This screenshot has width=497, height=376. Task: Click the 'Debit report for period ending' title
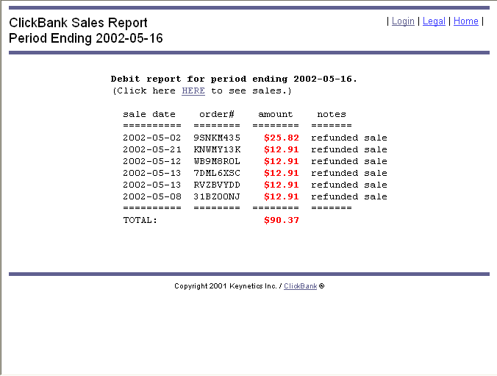234,79
